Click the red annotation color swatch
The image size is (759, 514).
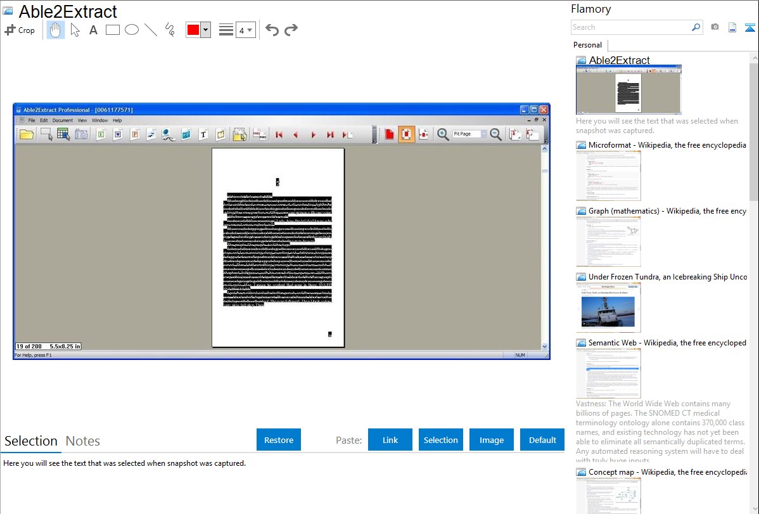tap(193, 30)
